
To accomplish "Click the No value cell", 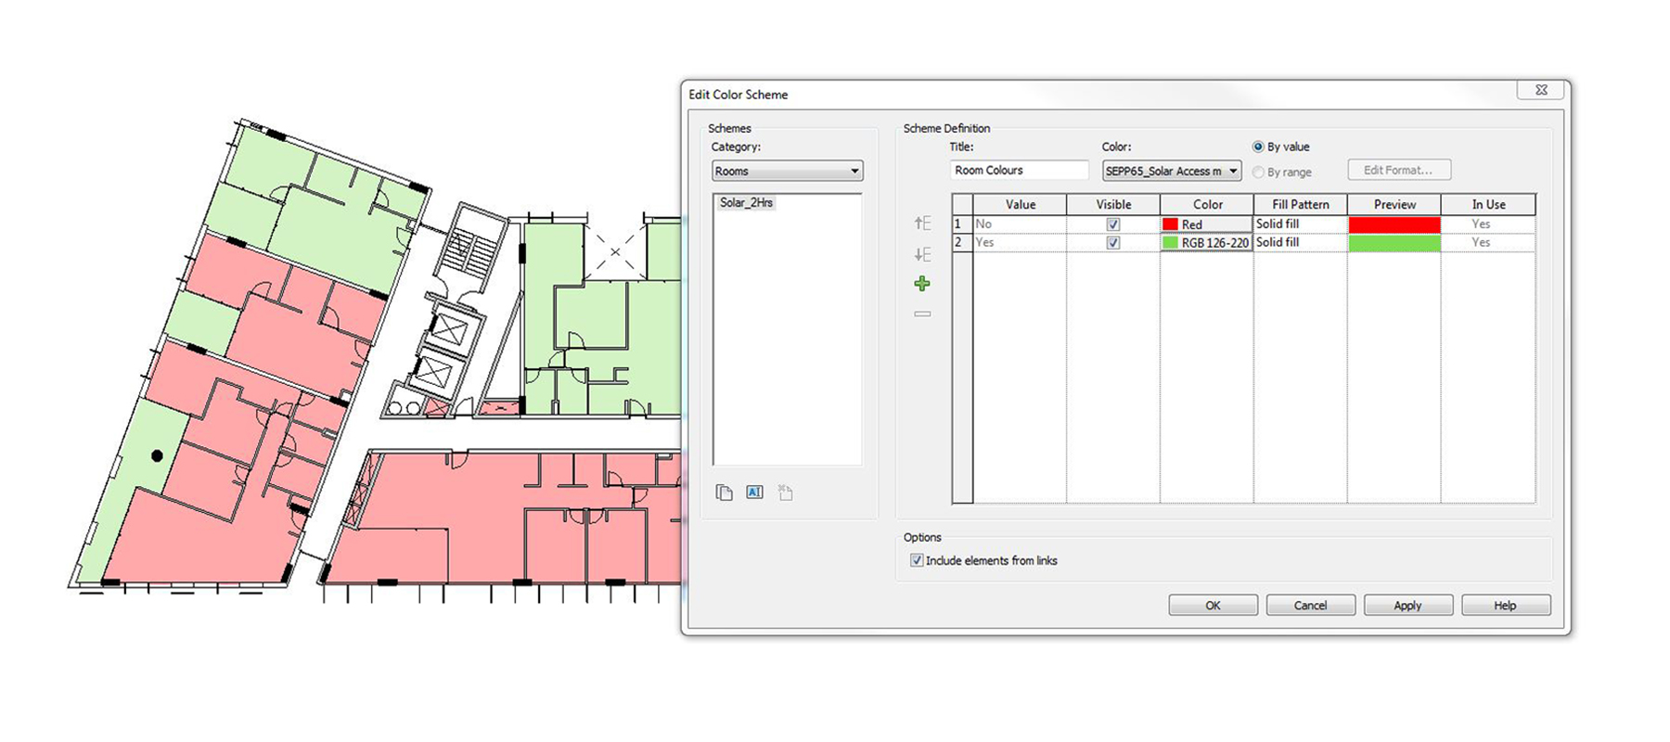I will click(x=1020, y=224).
